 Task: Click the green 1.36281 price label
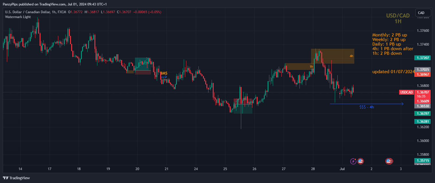[423, 122]
